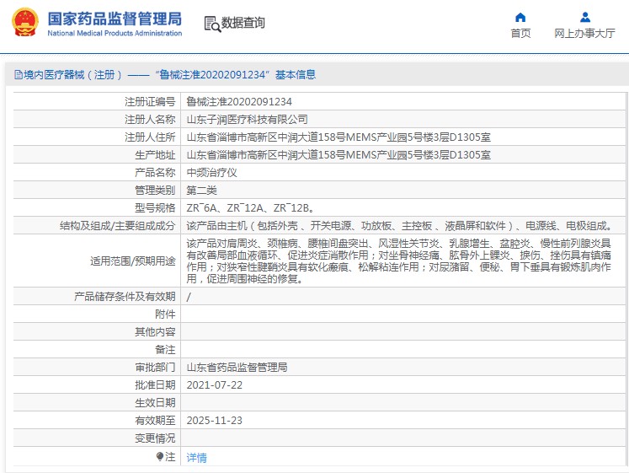Screen dimensions: 629x473
Task: Open the 数据查询 search icon
Action: [x=212, y=24]
